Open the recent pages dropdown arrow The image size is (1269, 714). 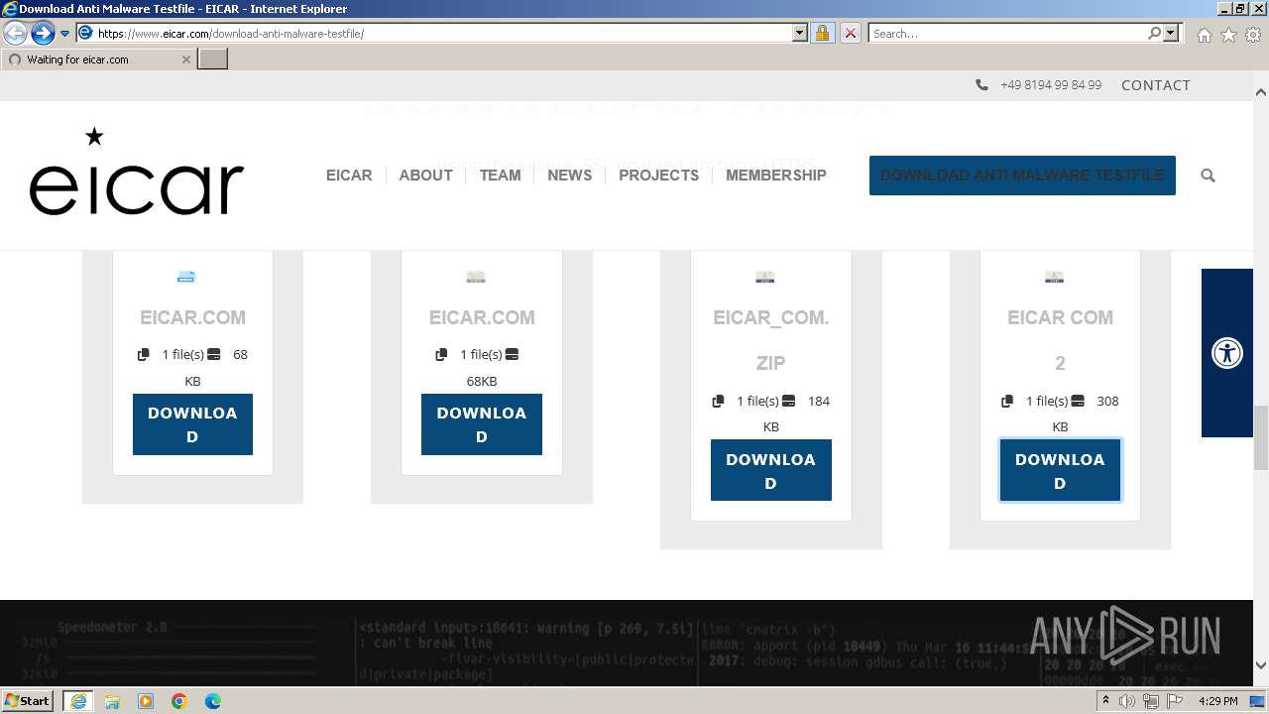coord(65,34)
